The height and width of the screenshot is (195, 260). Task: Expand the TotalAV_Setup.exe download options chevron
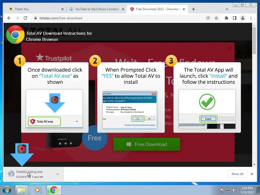(x=58, y=174)
